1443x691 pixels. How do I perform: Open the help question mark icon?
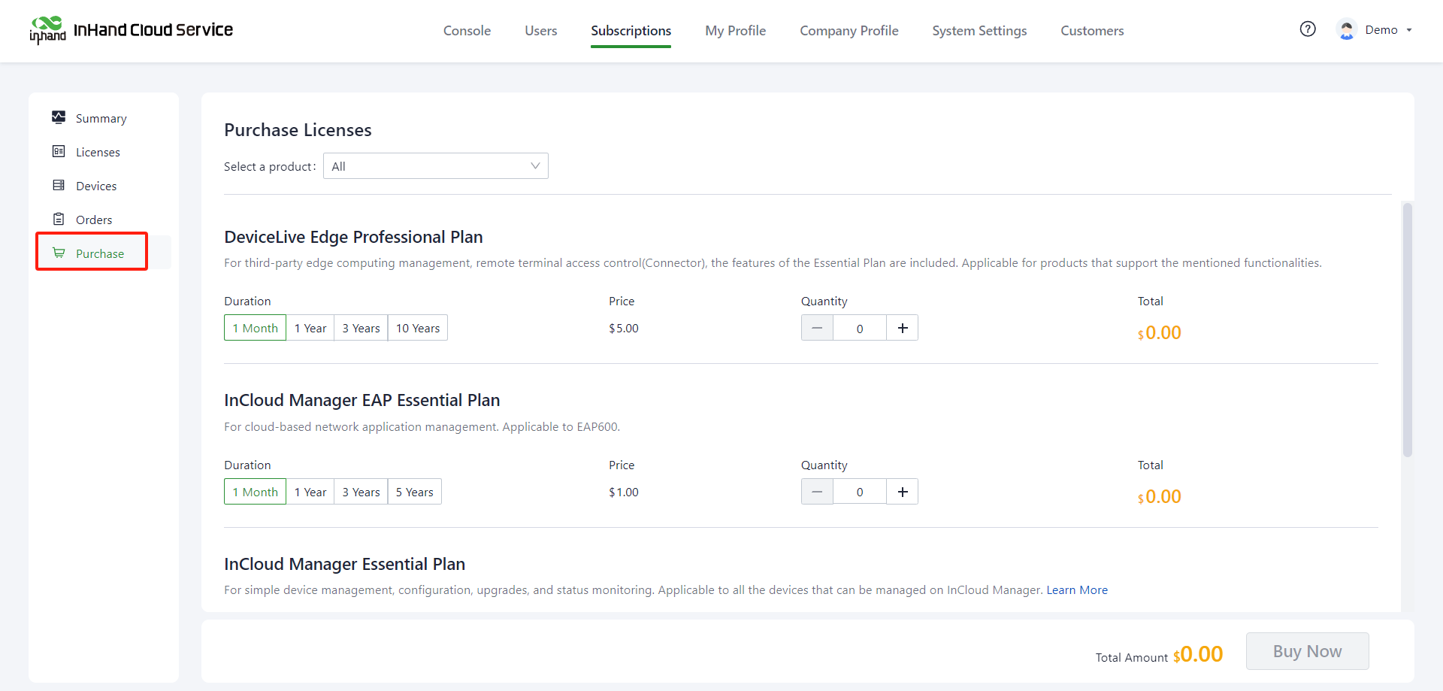pyautogui.click(x=1308, y=29)
